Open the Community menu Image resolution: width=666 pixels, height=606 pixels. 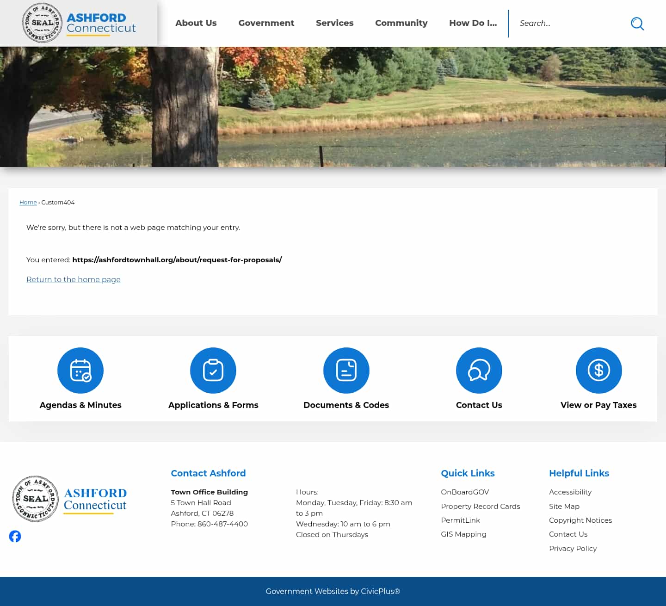pyautogui.click(x=401, y=23)
